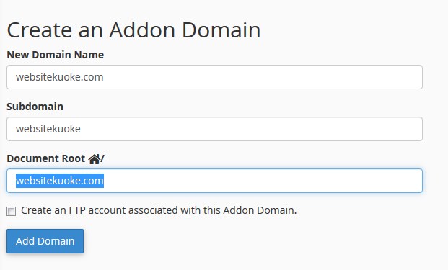The height and width of the screenshot is (270, 448).
Task: Toggle FTP option via its text label
Action: click(x=159, y=210)
